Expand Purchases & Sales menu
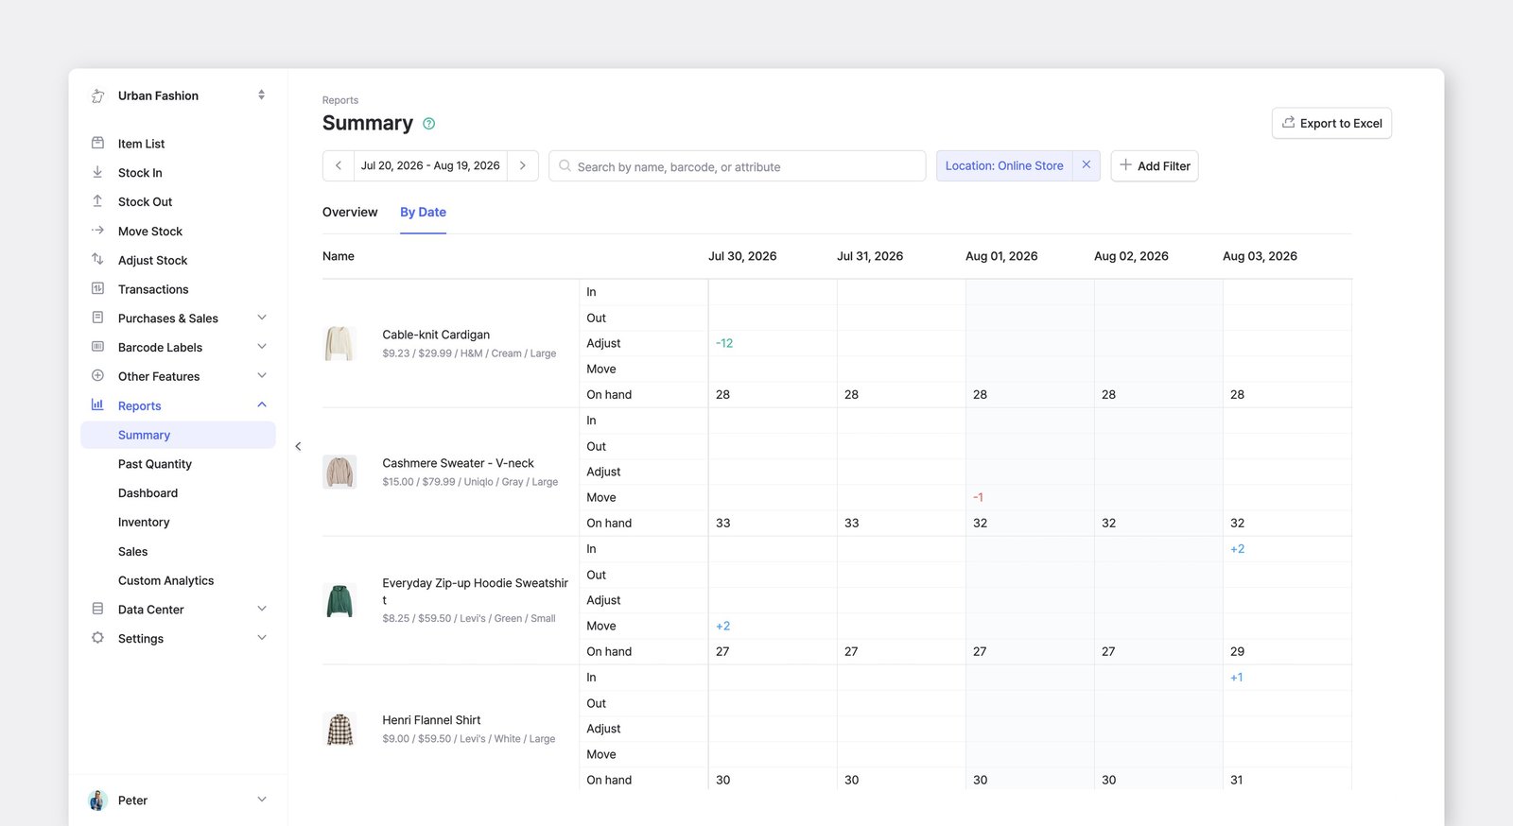The height and width of the screenshot is (826, 1513). click(x=262, y=318)
